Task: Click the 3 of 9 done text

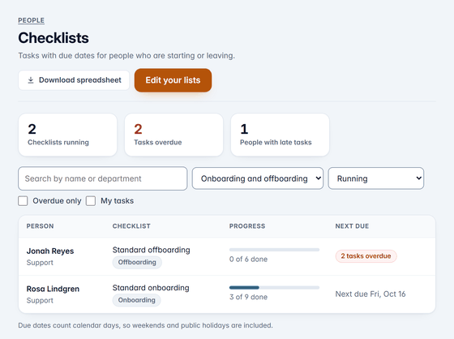Action: coord(248,297)
